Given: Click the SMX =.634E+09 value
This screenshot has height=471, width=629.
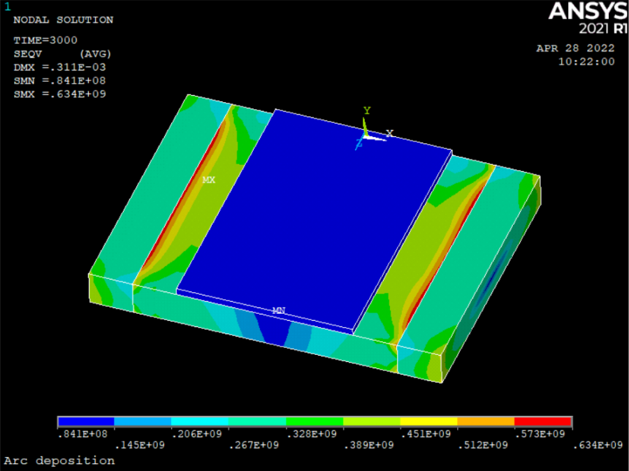Looking at the screenshot, I should pos(59,94).
